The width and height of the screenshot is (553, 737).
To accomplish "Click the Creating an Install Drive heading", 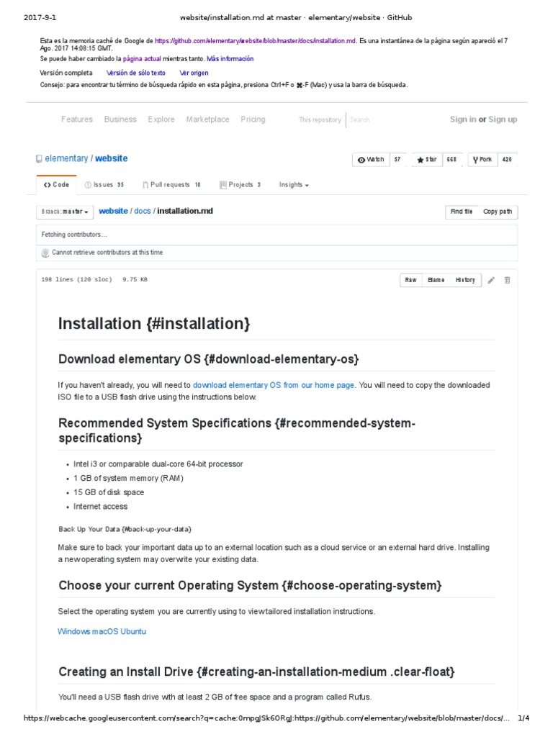I will pyautogui.click(x=256, y=672).
